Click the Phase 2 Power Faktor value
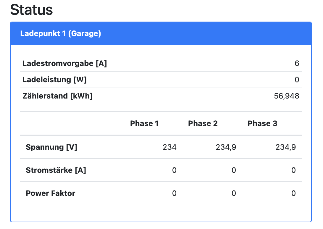The width and height of the screenshot is (323, 229). pos(234,193)
